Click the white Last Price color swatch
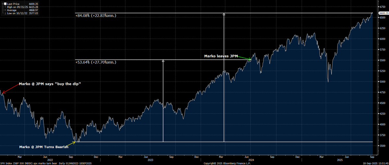This screenshot has width=389, height=165. [5, 3]
